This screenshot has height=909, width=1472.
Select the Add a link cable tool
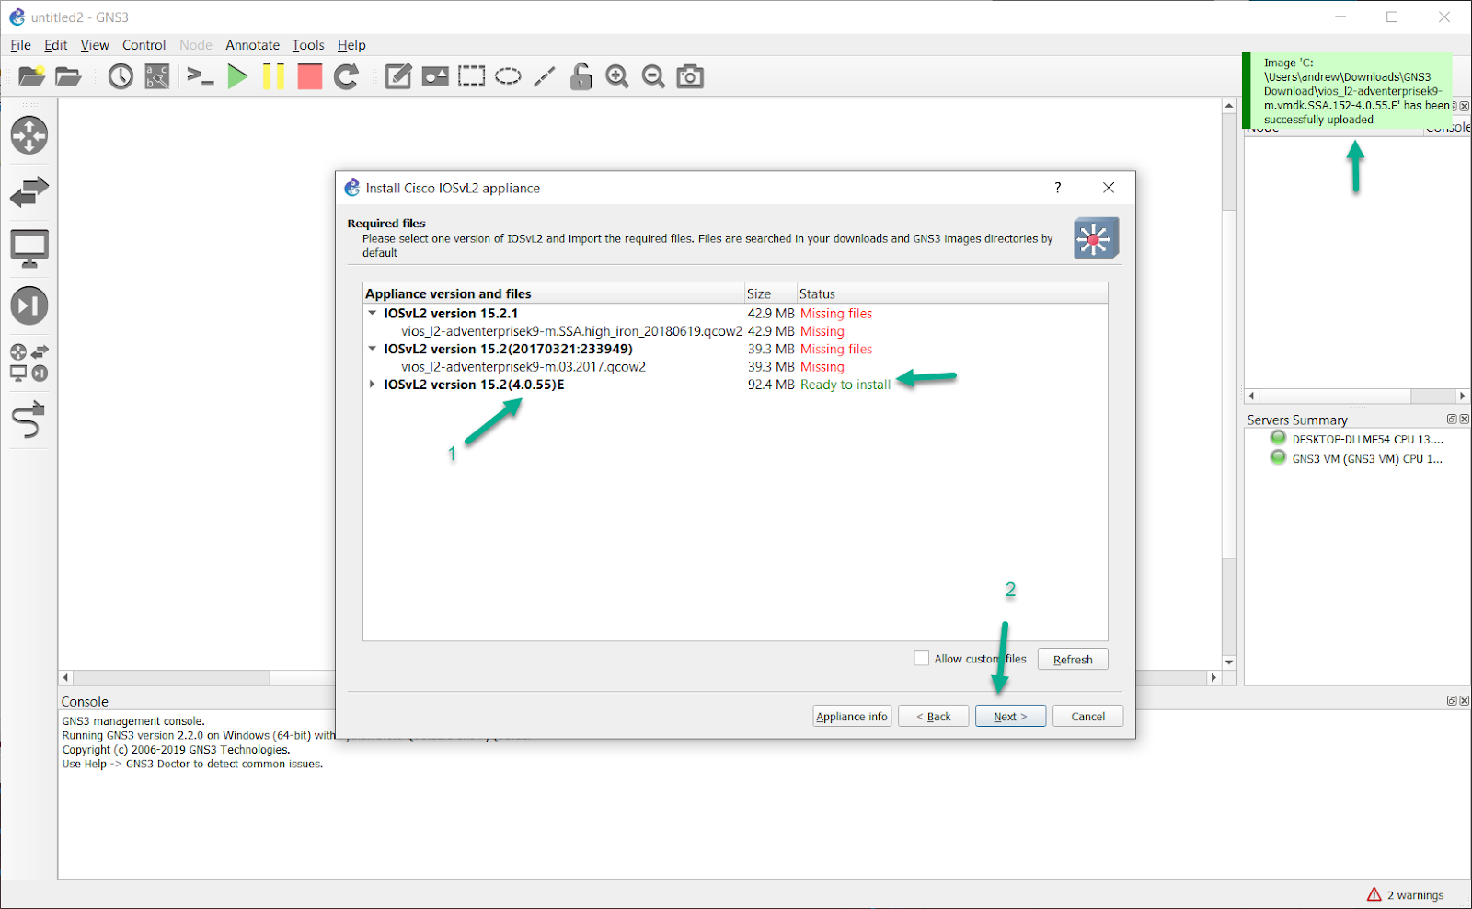[x=29, y=420]
